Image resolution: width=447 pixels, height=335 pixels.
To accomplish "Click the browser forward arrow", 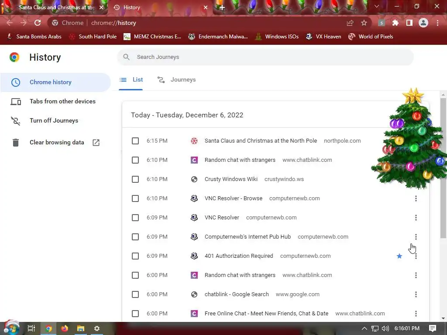I will (24, 23).
